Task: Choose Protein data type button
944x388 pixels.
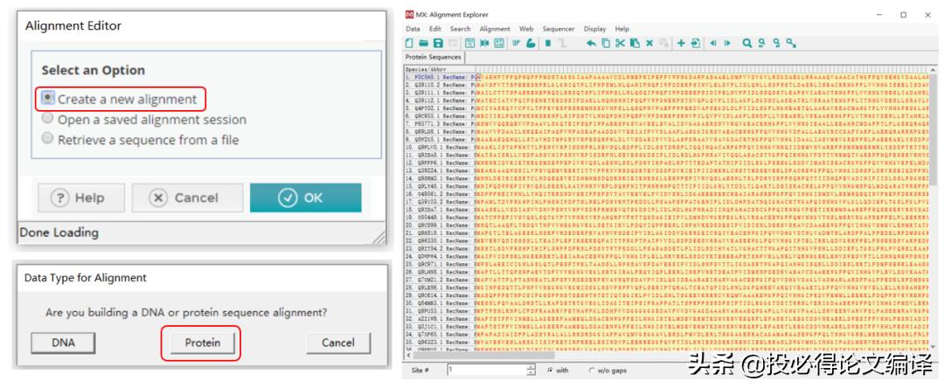Action: (202, 343)
